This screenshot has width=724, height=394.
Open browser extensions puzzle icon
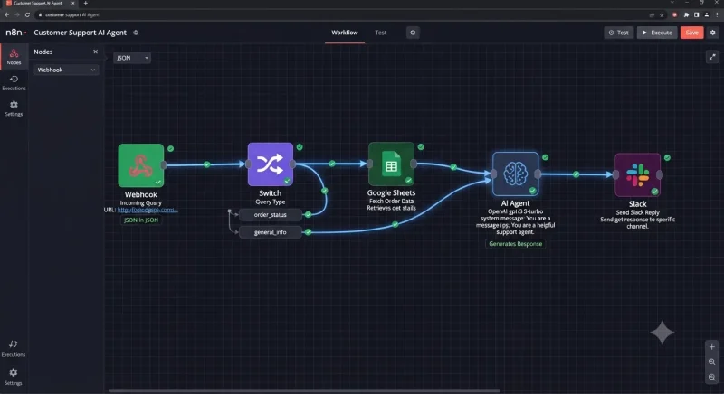pos(686,14)
